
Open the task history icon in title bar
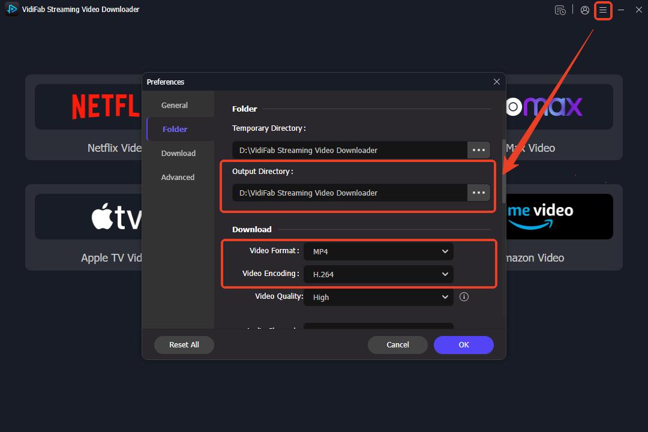click(x=560, y=10)
